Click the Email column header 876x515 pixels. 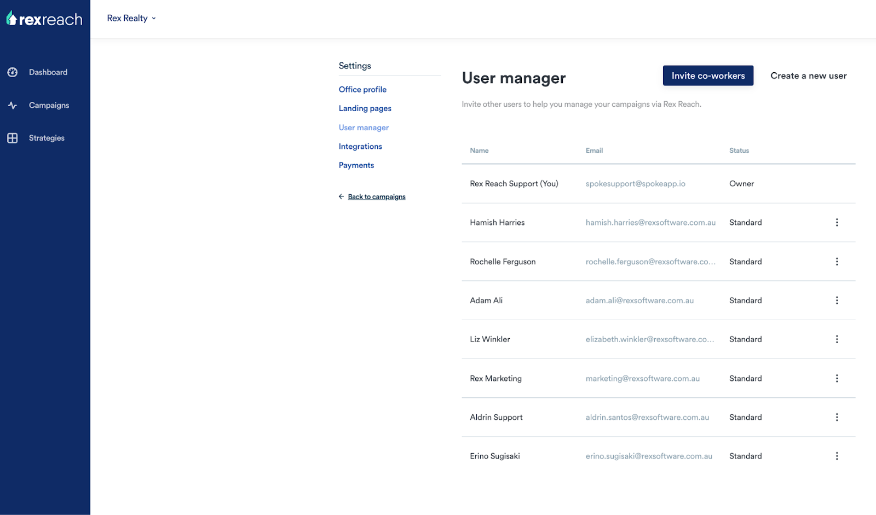point(594,151)
